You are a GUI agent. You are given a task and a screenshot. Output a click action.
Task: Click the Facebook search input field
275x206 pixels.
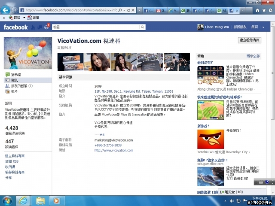[x=96, y=27]
